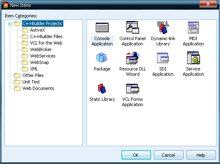220x164 pixels.
Task: Choose the Package item icon
Action: 102,58
